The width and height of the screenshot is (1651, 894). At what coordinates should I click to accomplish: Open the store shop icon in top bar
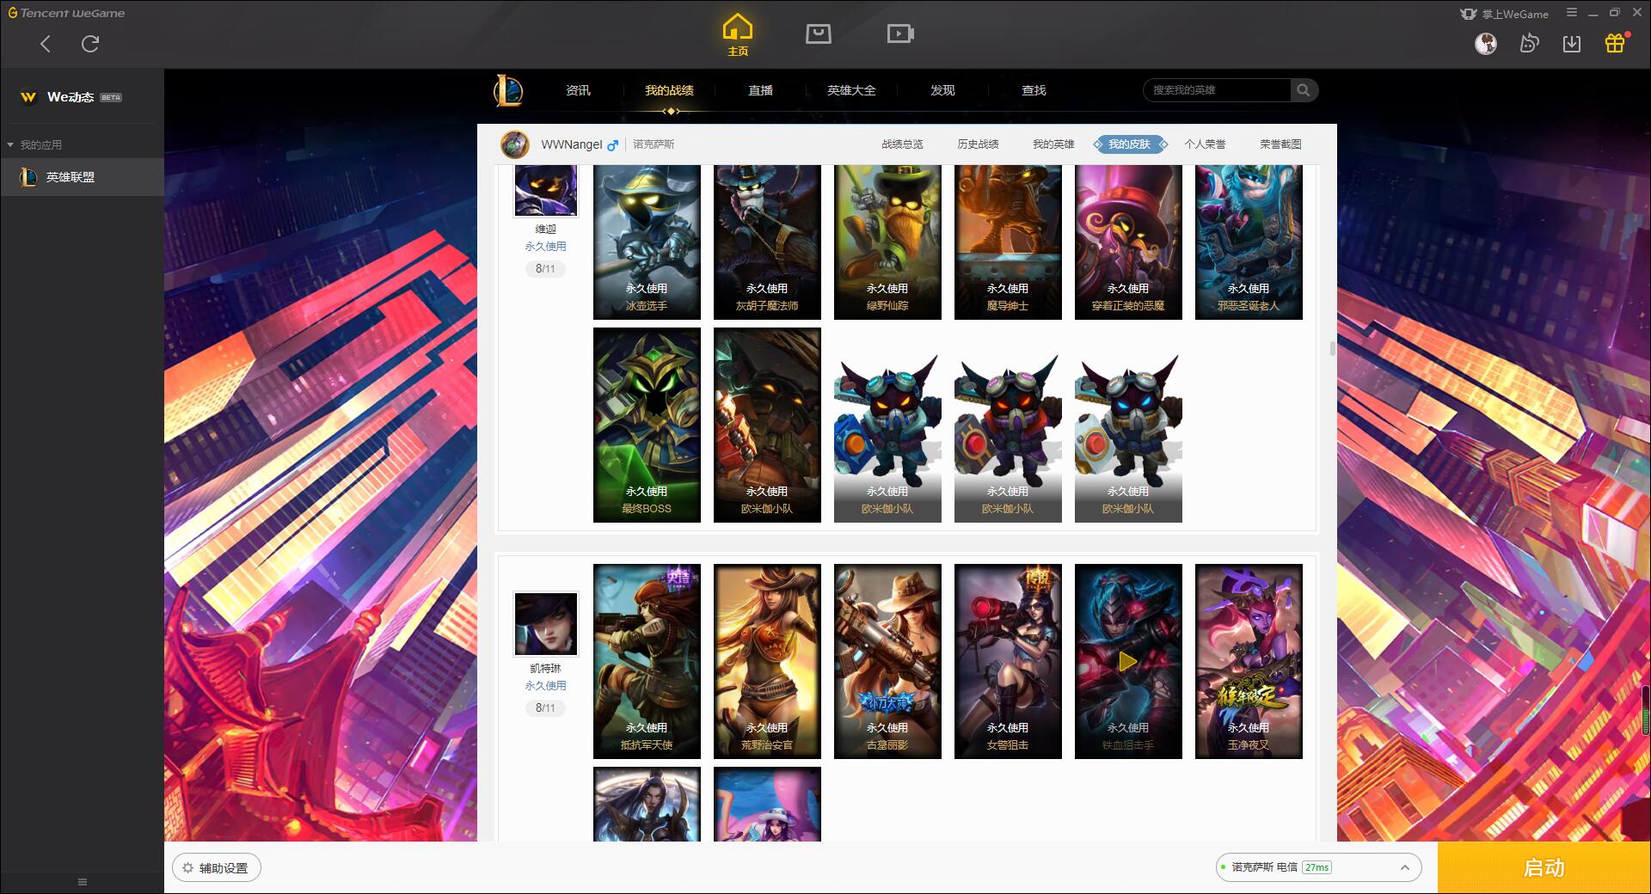818,34
